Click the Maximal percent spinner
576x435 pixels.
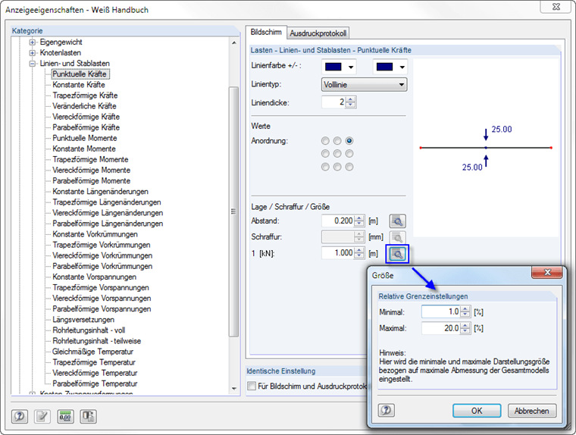465,328
